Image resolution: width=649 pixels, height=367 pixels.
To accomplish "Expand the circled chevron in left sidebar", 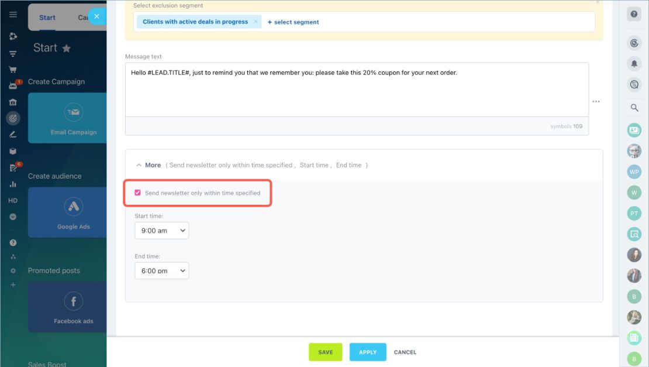I will [13, 217].
